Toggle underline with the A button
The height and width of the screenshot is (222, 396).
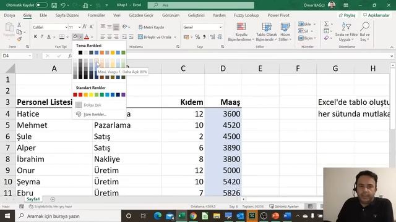pyautogui.click(x=49, y=37)
